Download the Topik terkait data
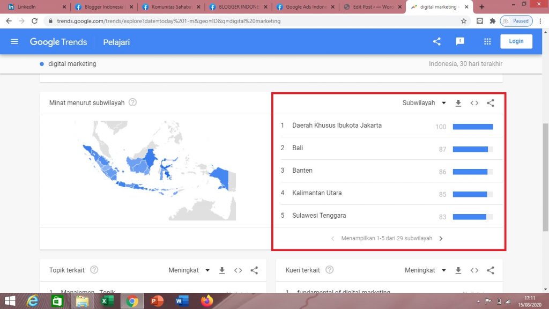Screen dimensions: 549x309 pyautogui.click(x=222, y=270)
